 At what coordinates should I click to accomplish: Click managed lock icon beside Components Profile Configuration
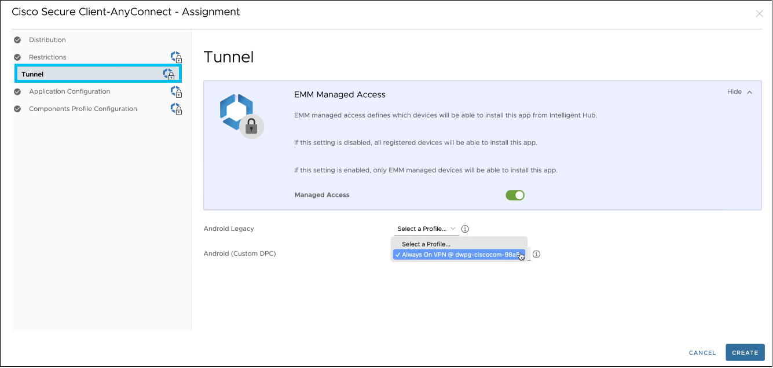(x=176, y=109)
